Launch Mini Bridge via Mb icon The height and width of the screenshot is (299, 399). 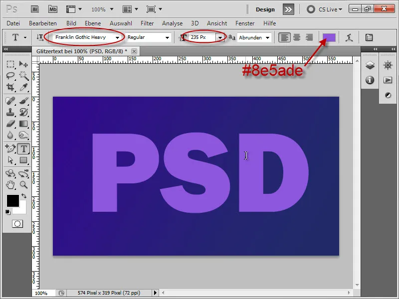[x=53, y=9]
